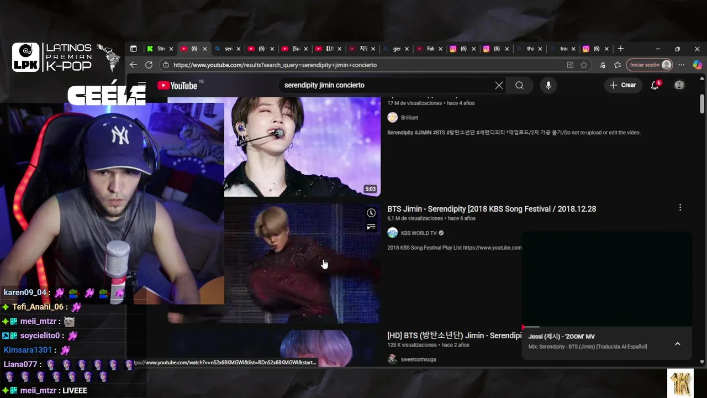The height and width of the screenshot is (398, 707).
Task: Click chat username Kimsara1301
Action: pyautogui.click(x=27, y=350)
